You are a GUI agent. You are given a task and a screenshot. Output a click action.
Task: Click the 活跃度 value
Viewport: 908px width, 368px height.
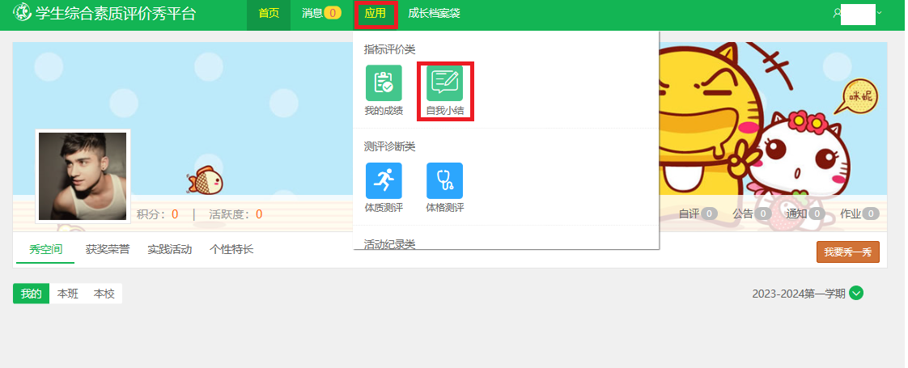259,214
